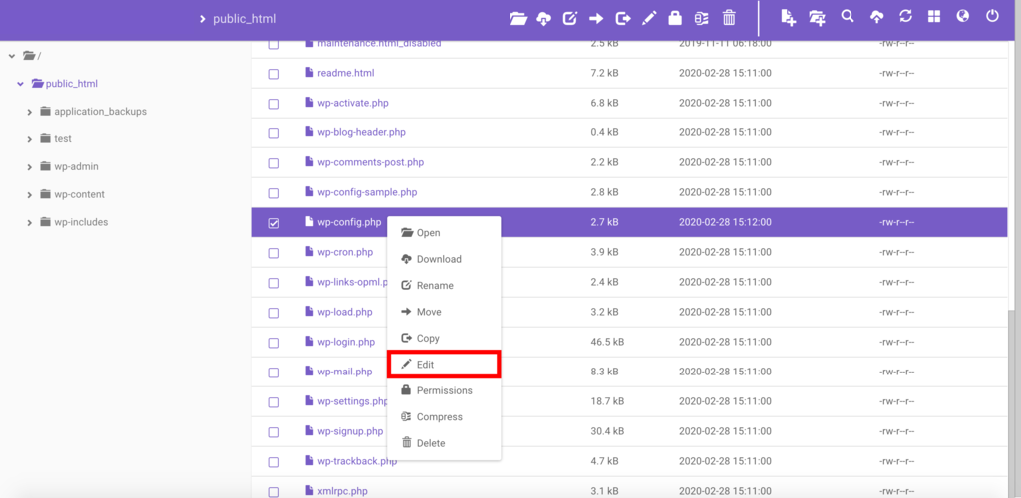Click the power logout icon
The height and width of the screenshot is (498, 1021).
pos(992,16)
